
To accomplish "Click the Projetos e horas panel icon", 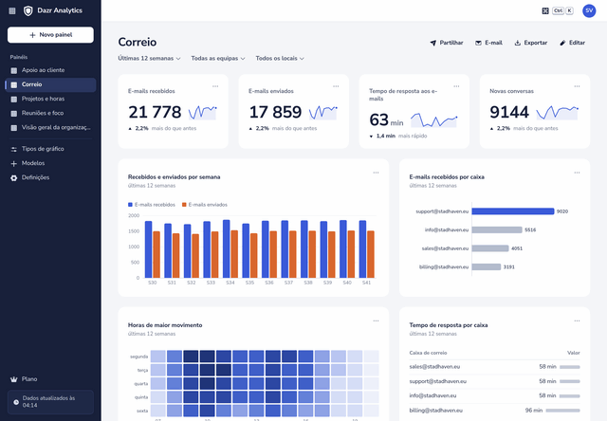I will [14, 99].
